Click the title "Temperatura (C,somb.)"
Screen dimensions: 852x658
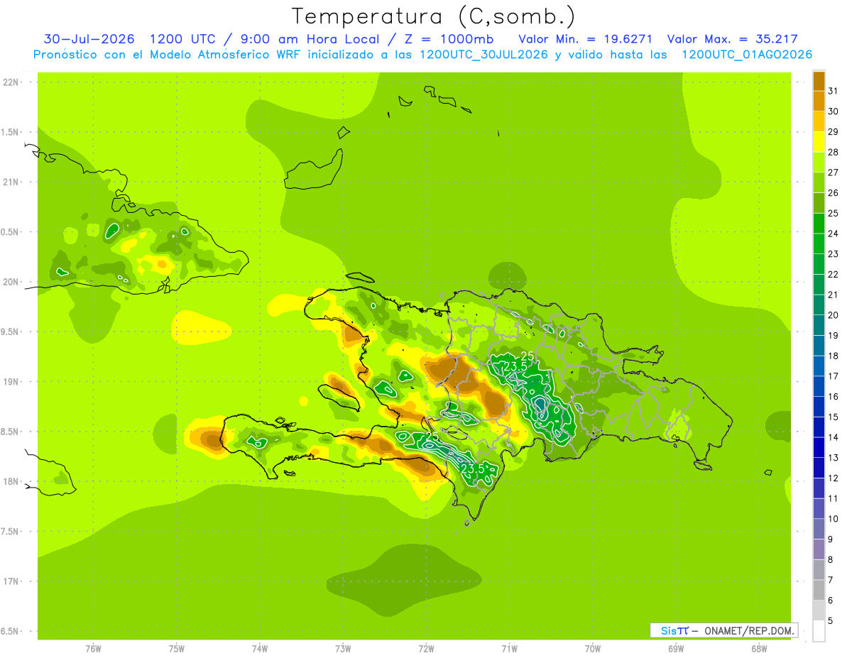click(x=433, y=16)
